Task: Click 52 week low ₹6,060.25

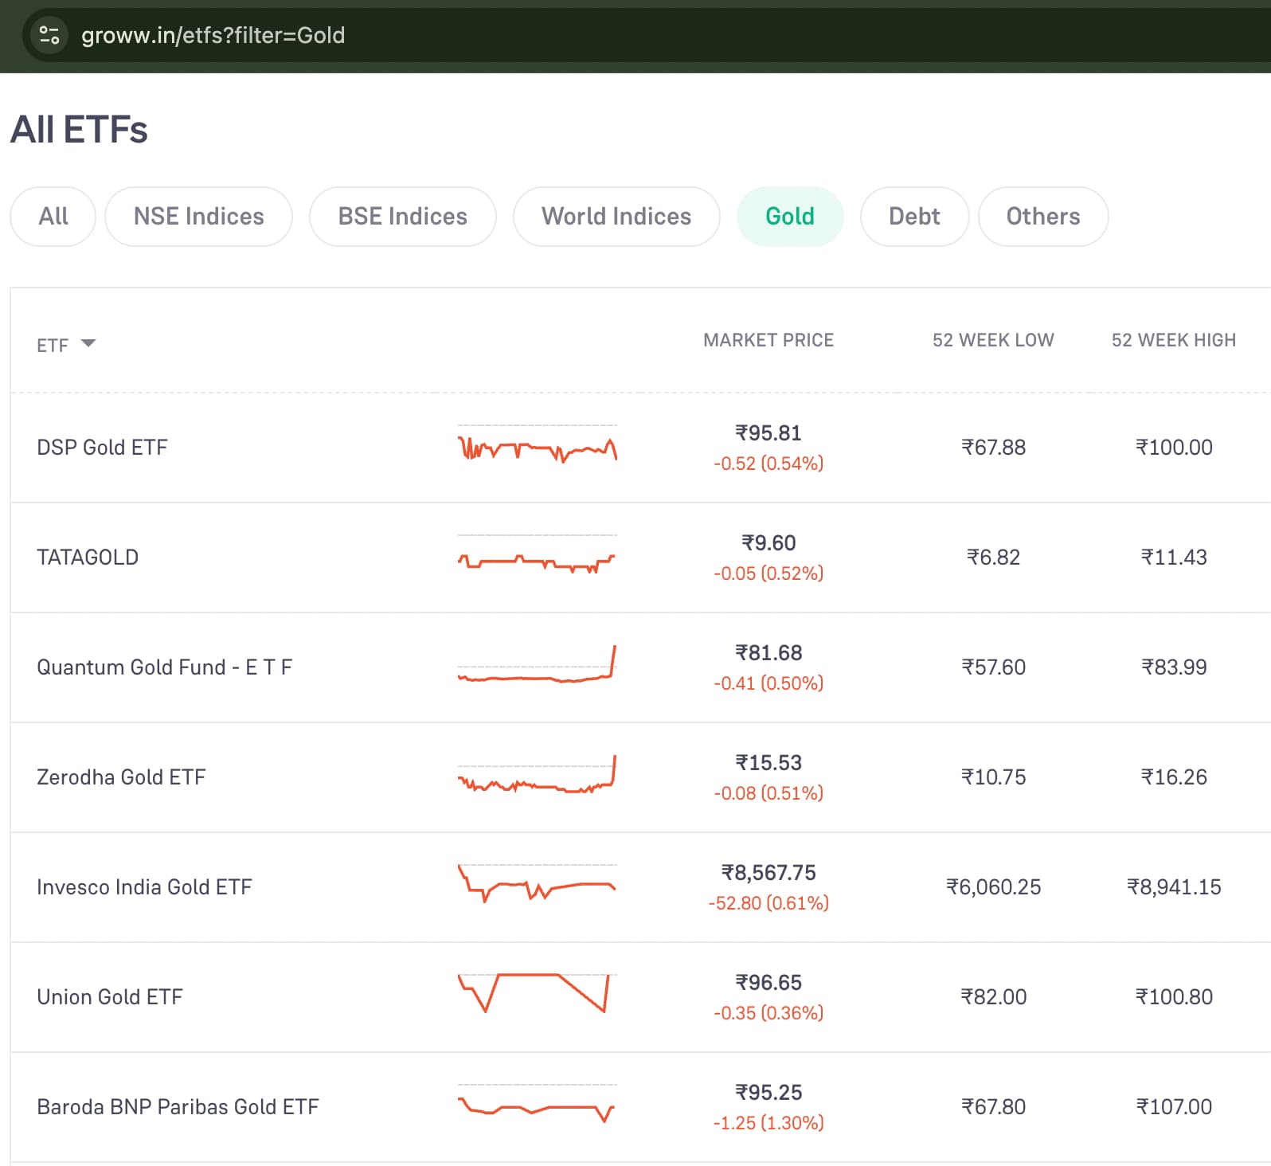Action: point(993,887)
